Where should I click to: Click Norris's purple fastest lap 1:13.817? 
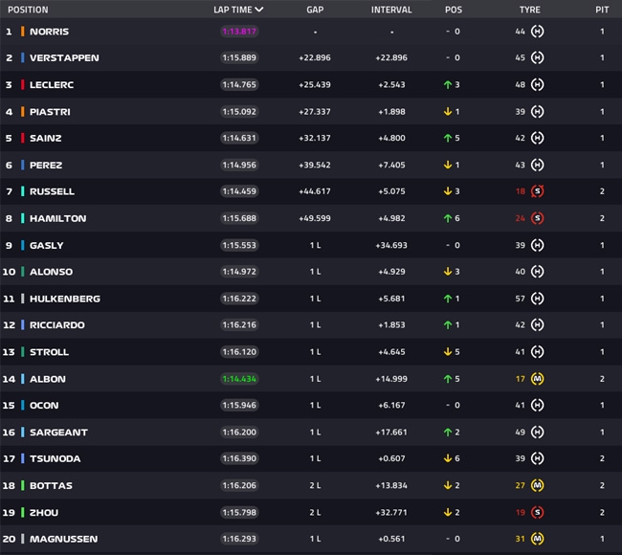[239, 31]
